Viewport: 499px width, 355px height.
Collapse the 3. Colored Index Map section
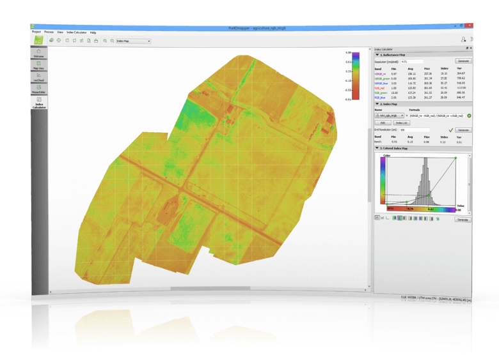pos(377,148)
